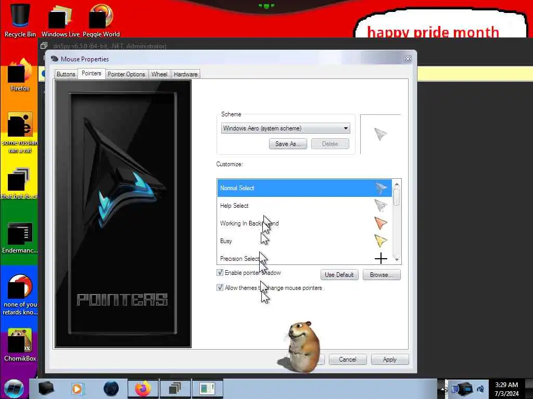This screenshot has height=399, width=533.
Task: Click the scheme pointer preview box
Action: pyautogui.click(x=380, y=134)
